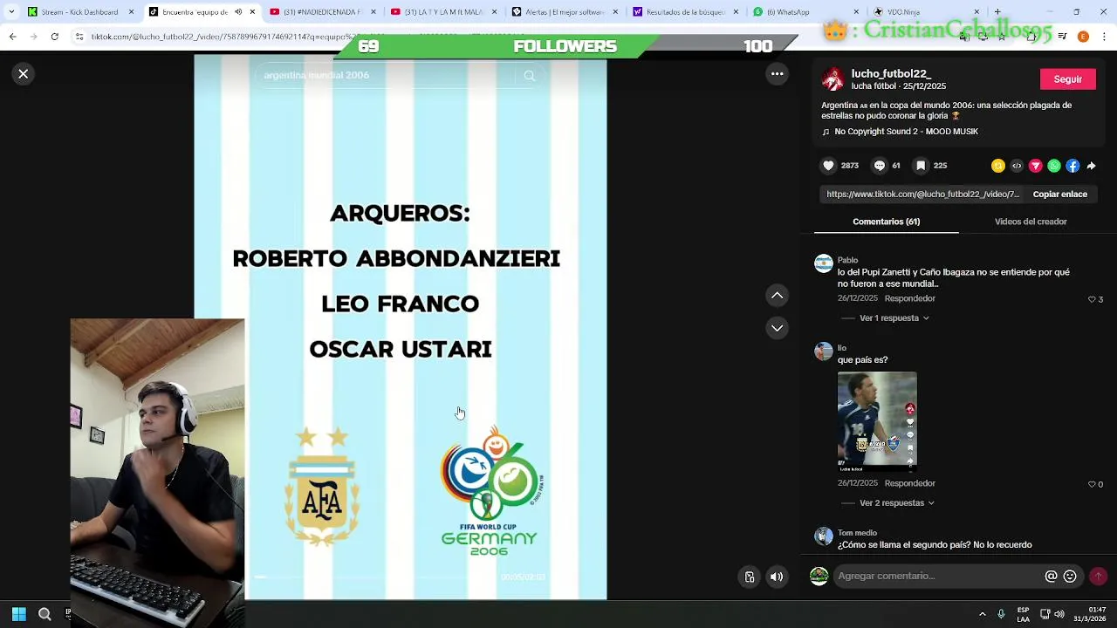The image size is (1117, 628).
Task: Mute the TikTok tab via its speaker icon
Action: click(x=238, y=12)
